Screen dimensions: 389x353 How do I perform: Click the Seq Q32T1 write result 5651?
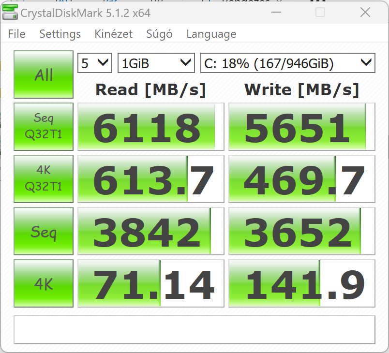[x=302, y=127]
